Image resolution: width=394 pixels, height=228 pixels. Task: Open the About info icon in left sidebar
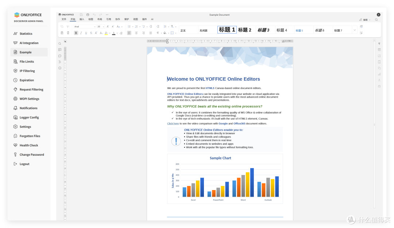coord(60,68)
